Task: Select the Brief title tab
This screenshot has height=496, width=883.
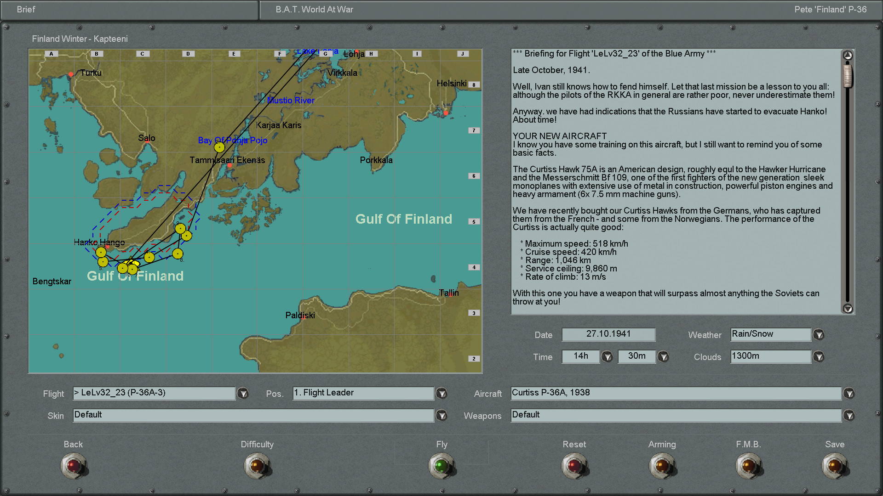Action: pyautogui.click(x=26, y=10)
